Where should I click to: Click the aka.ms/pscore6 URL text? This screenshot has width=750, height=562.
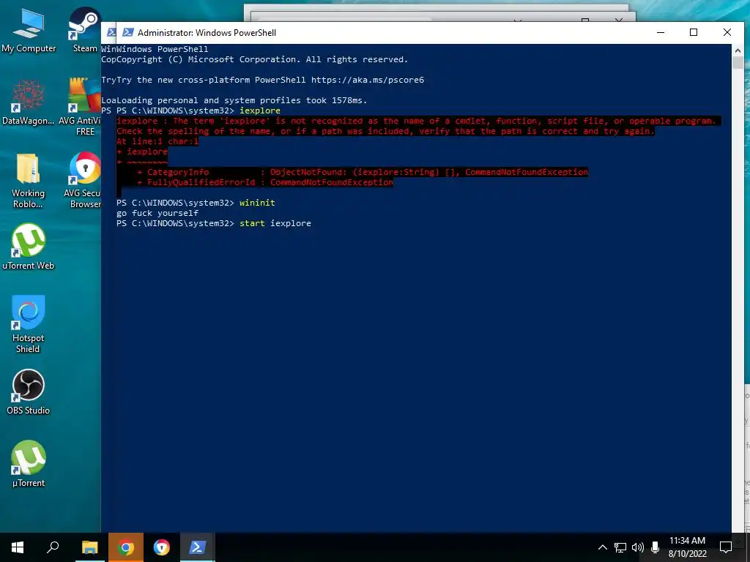point(368,80)
